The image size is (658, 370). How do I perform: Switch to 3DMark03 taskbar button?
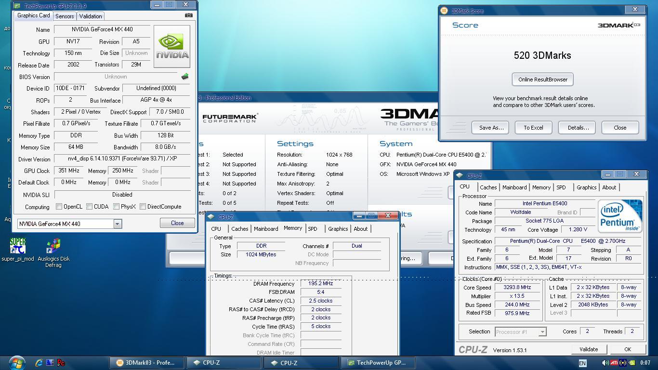(x=146, y=363)
